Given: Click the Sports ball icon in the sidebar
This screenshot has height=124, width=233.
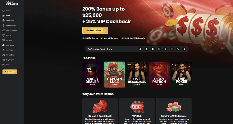Looking at the screenshot, I should (x=3, y=35).
